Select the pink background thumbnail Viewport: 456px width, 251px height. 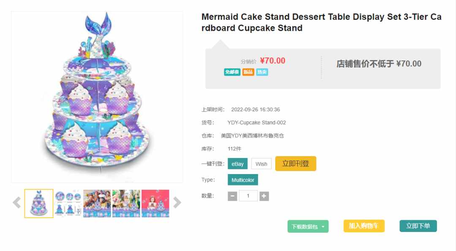(155, 204)
